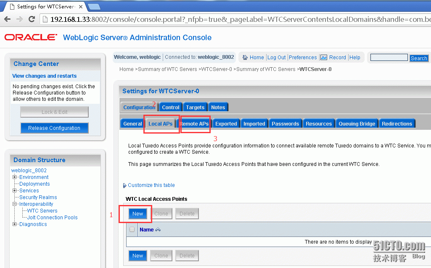Switch to the Control tab

(171, 108)
